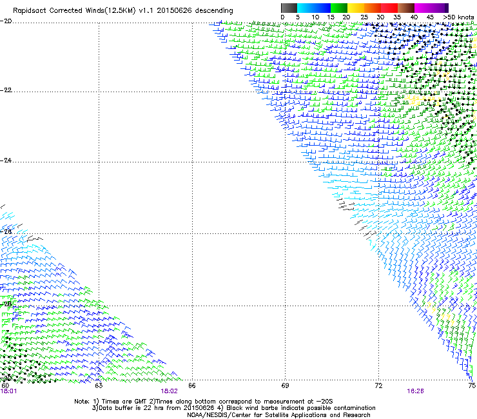477x419 pixels.
Task: Click the yellow 20–25 knots legend segment
Action: pyautogui.click(x=356, y=8)
